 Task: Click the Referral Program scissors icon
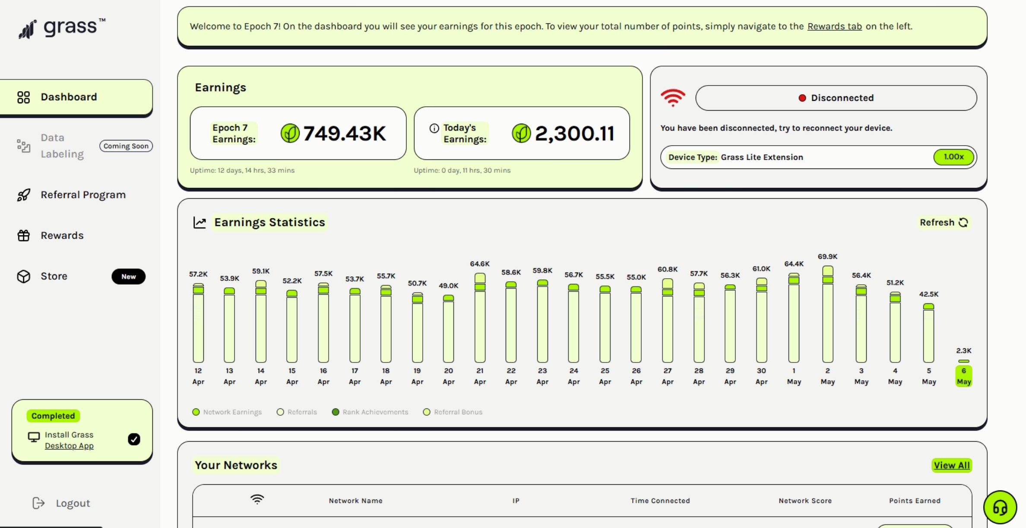[x=24, y=195]
